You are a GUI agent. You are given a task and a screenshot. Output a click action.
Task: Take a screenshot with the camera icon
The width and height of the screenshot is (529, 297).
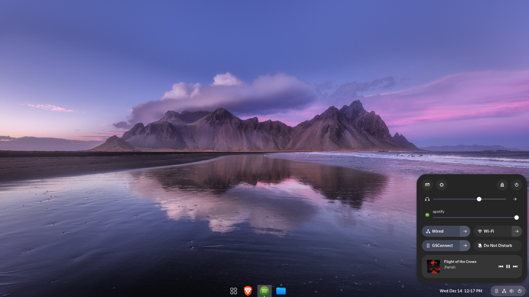pos(427,185)
